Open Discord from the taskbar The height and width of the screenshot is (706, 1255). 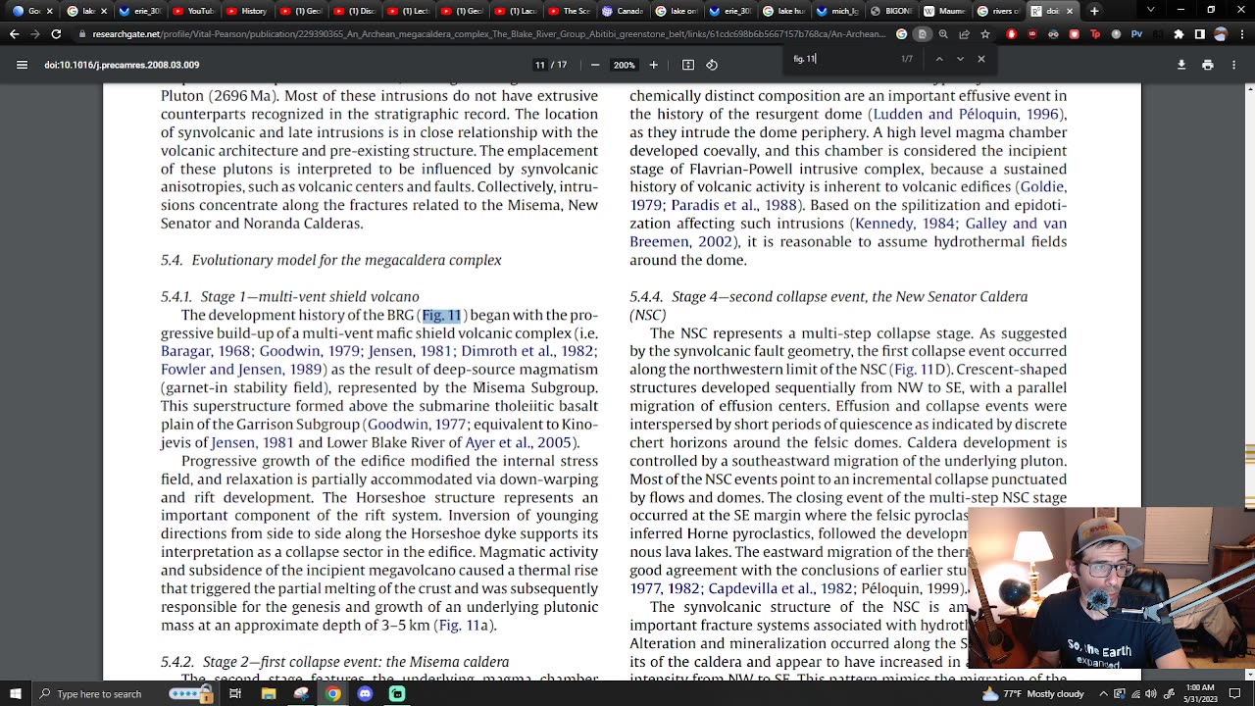365,694
